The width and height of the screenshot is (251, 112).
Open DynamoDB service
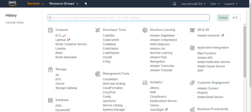click(63, 110)
